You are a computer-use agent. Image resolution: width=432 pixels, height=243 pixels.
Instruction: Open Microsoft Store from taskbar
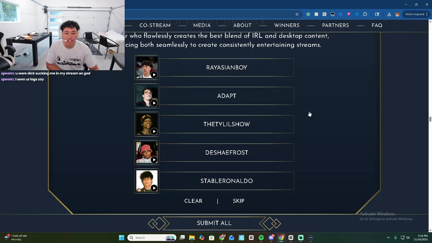coord(212,238)
